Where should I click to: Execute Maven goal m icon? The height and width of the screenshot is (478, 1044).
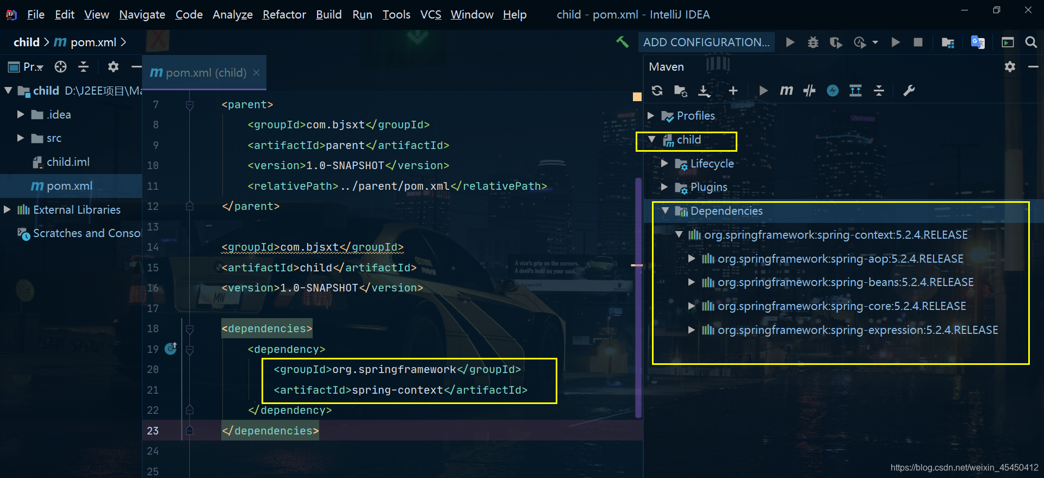786,90
